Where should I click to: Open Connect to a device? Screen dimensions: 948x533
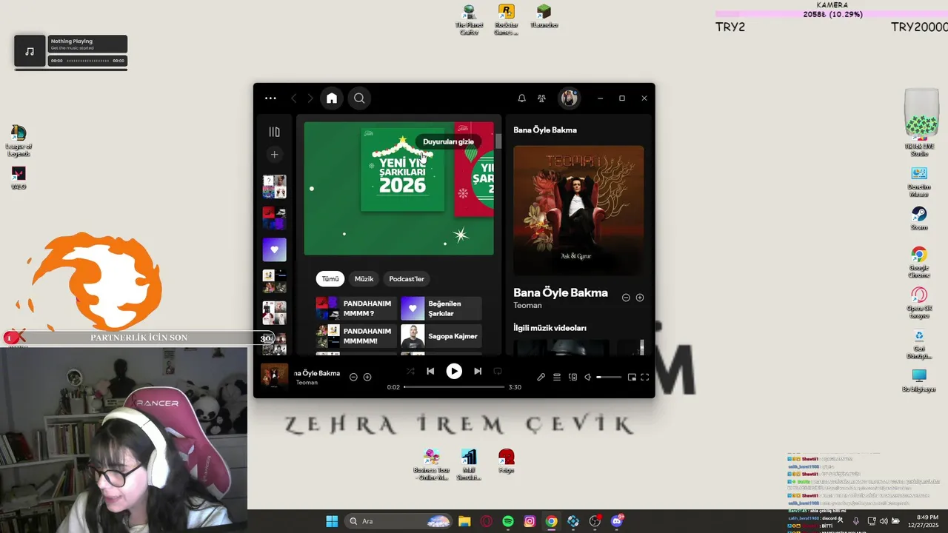click(x=573, y=377)
